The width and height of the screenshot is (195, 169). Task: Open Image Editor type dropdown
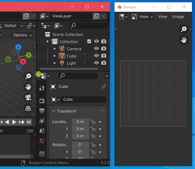coord(123,17)
